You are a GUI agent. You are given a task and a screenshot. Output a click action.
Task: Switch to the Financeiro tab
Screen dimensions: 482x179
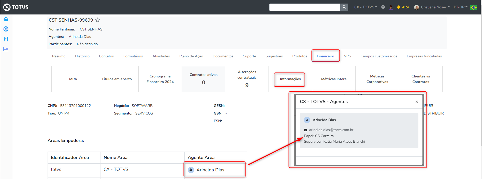coord(325,56)
